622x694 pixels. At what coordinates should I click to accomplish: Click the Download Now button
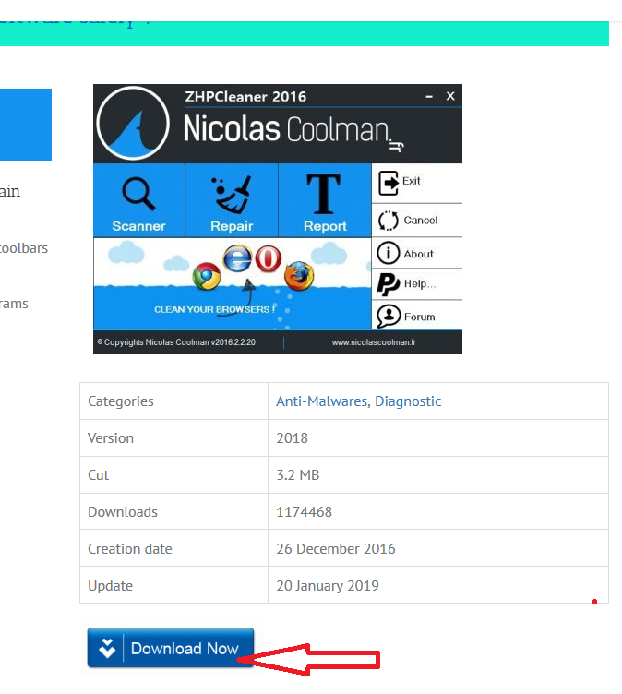tap(171, 648)
